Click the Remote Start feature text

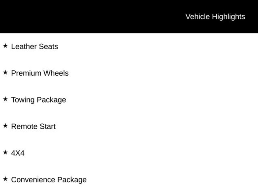(x=33, y=126)
